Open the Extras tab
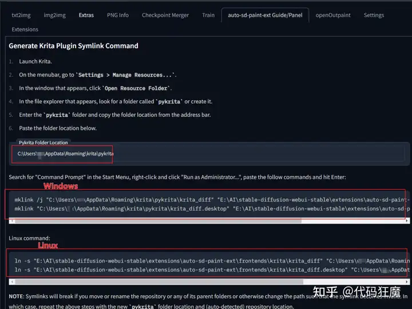The image size is (412, 309). click(86, 15)
